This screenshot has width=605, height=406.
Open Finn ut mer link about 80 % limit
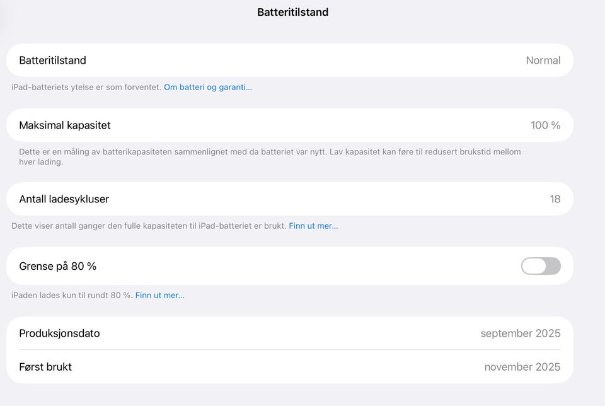[159, 295]
